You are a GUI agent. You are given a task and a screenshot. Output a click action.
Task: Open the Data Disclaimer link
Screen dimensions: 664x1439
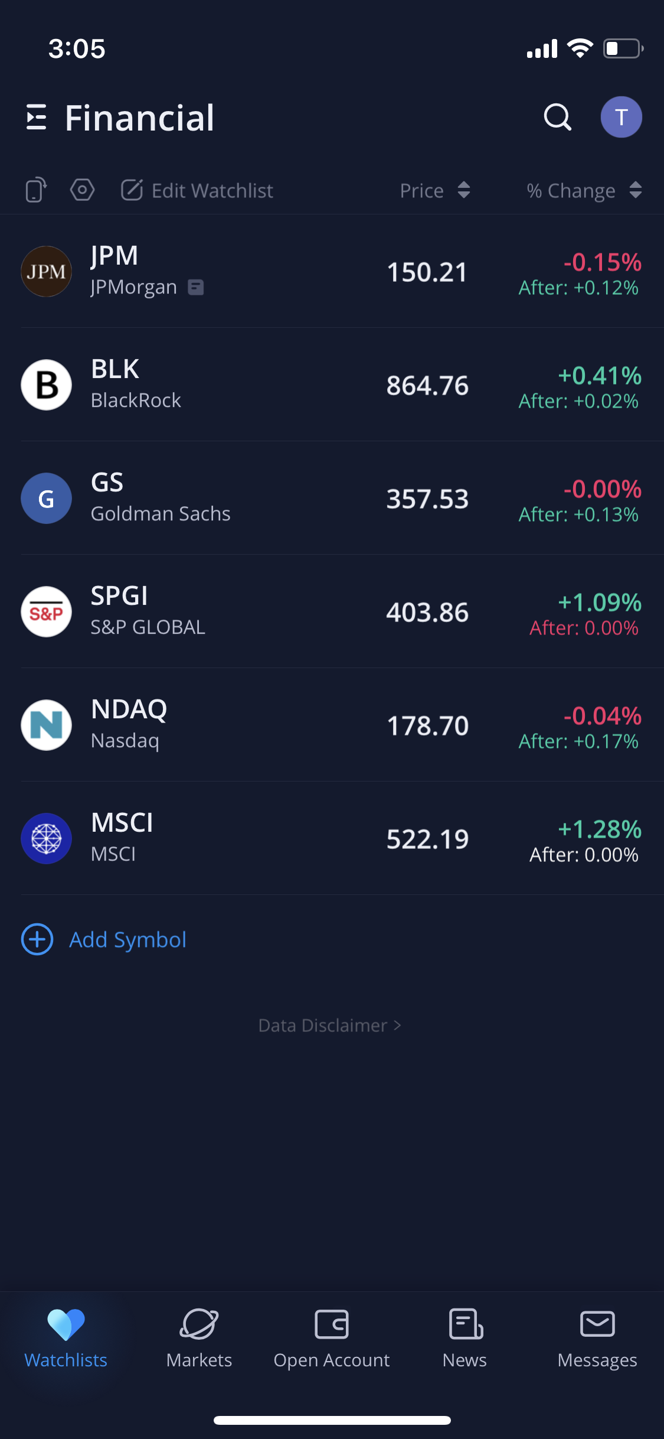tap(329, 1025)
